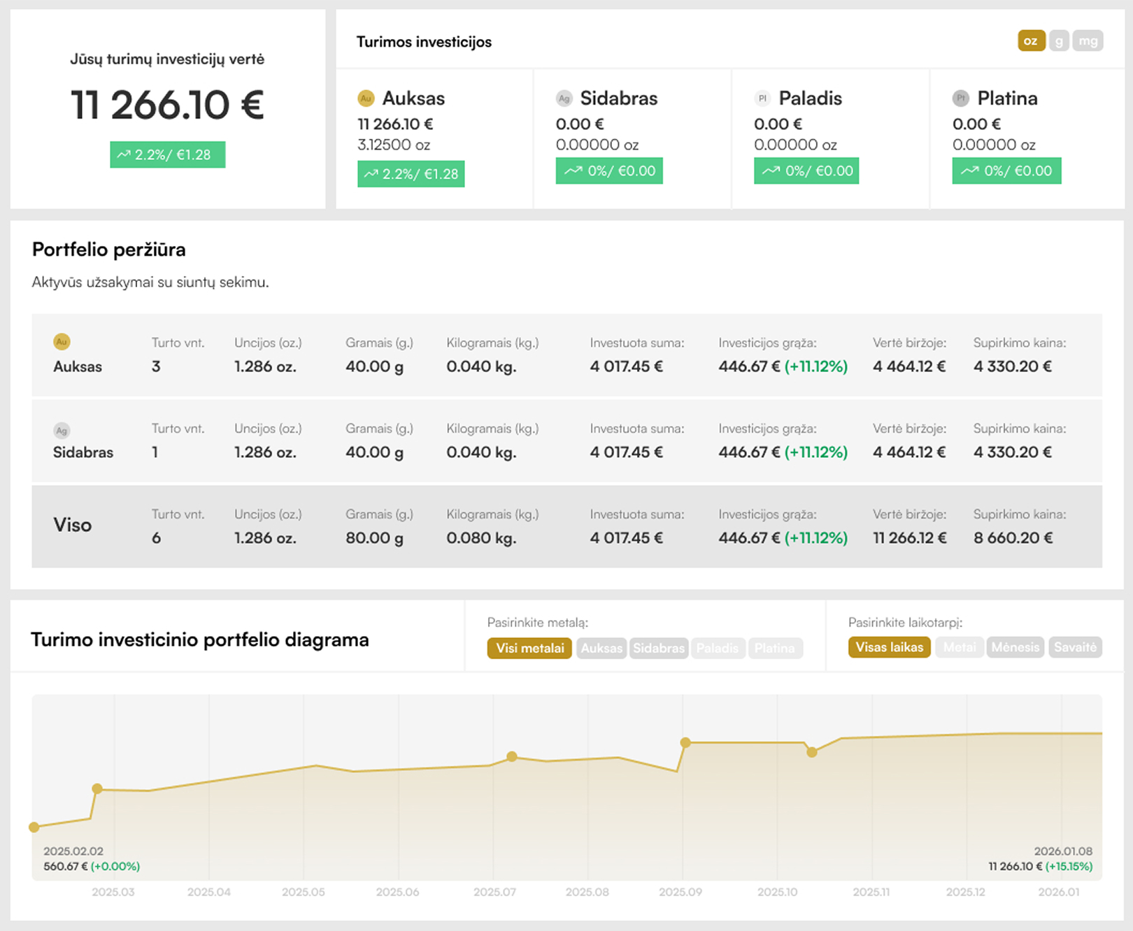1133x931 pixels.
Task: Click the first chart point at 2025.02.02
Action: pyautogui.click(x=34, y=828)
